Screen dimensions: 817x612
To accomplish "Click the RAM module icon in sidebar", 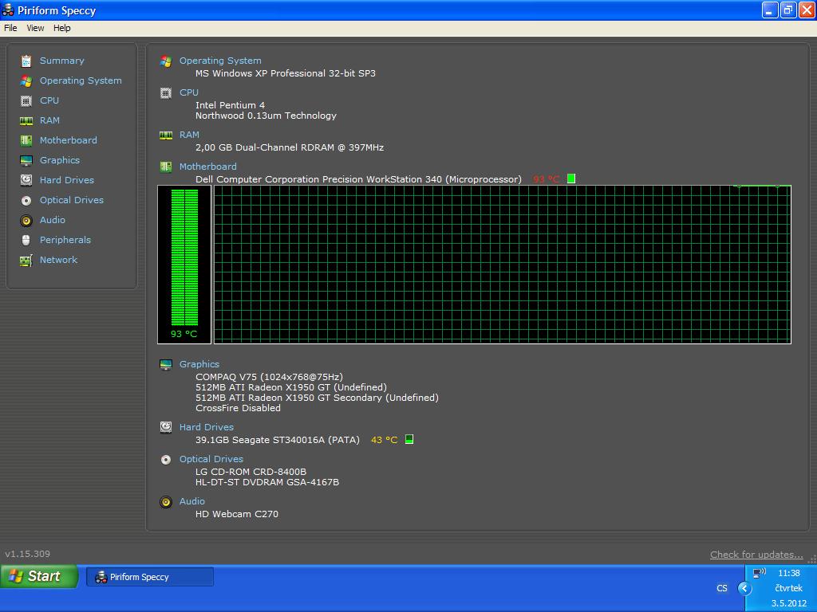I will (26, 121).
